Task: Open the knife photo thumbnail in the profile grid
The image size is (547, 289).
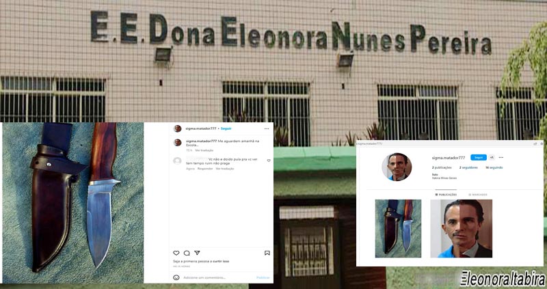Action: [398, 229]
